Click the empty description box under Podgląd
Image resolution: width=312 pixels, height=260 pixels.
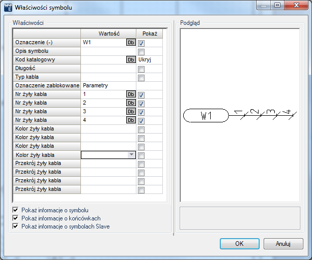240,218
